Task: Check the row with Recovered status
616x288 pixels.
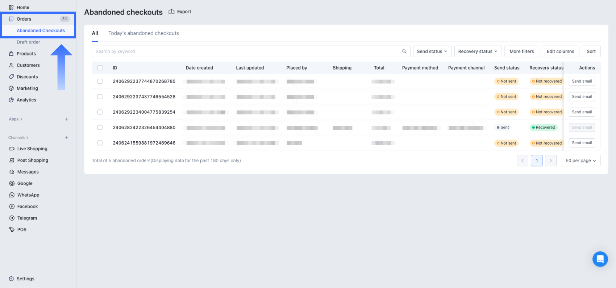Action: (100, 128)
